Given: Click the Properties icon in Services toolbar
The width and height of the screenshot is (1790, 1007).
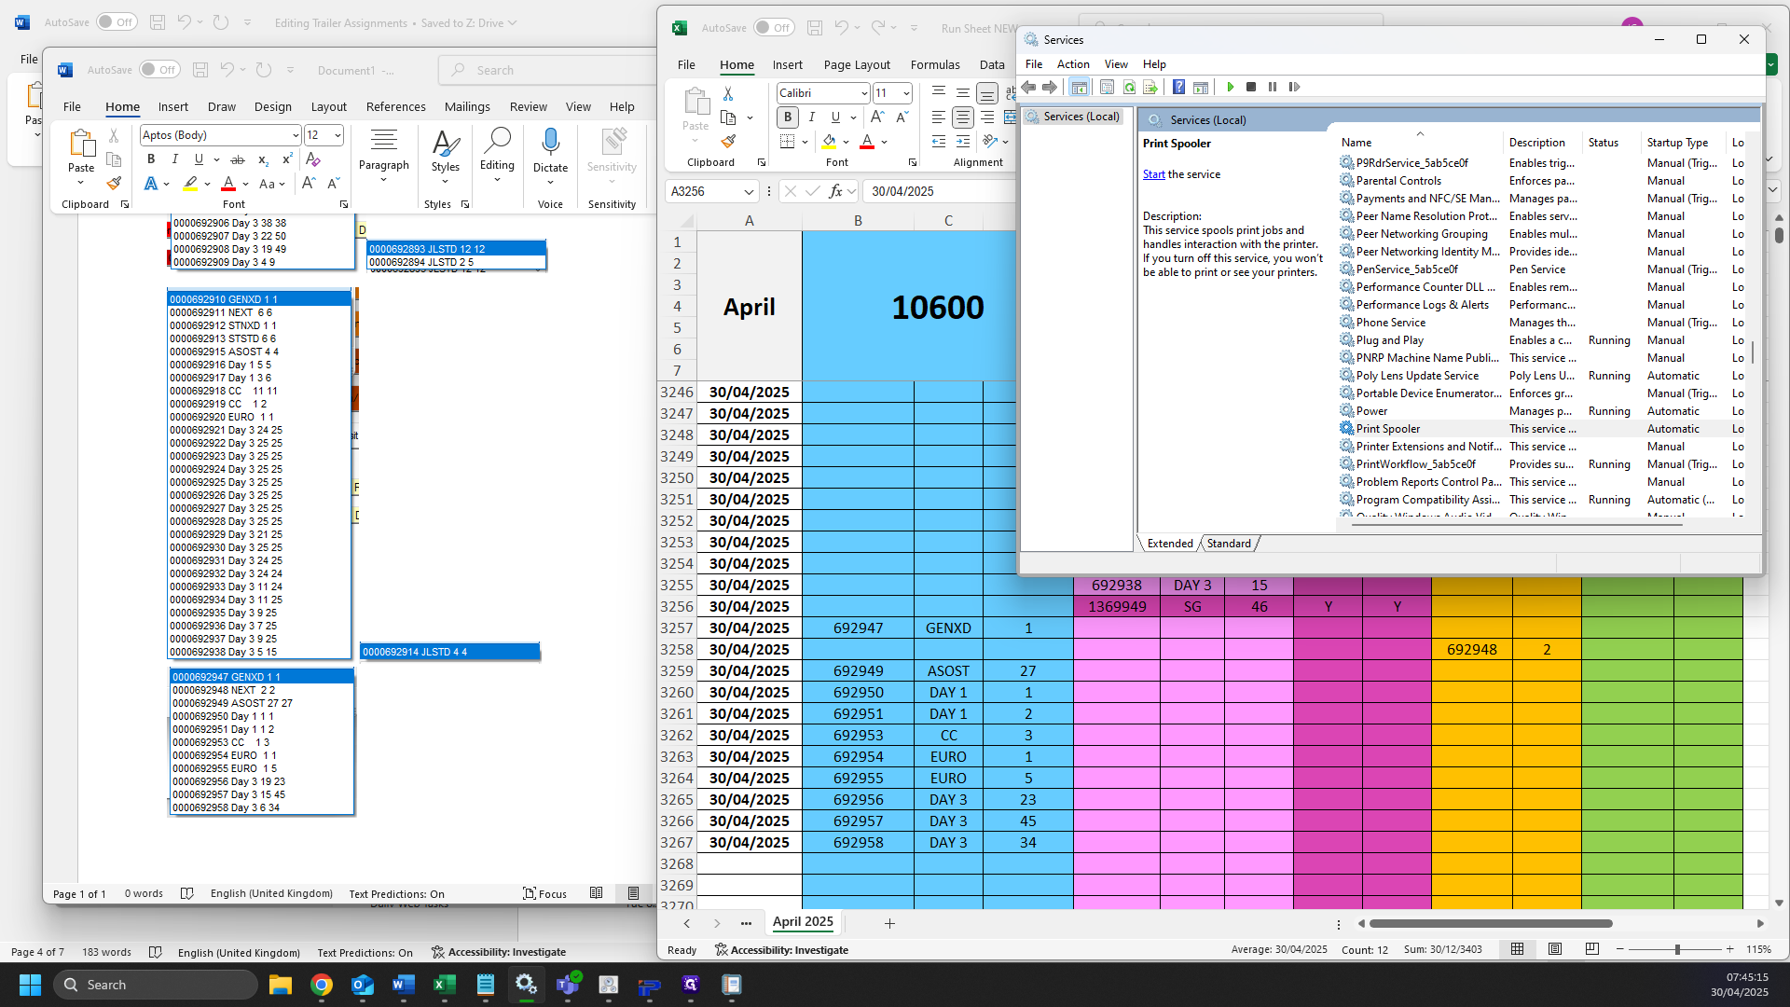Looking at the screenshot, I should [x=1107, y=87].
